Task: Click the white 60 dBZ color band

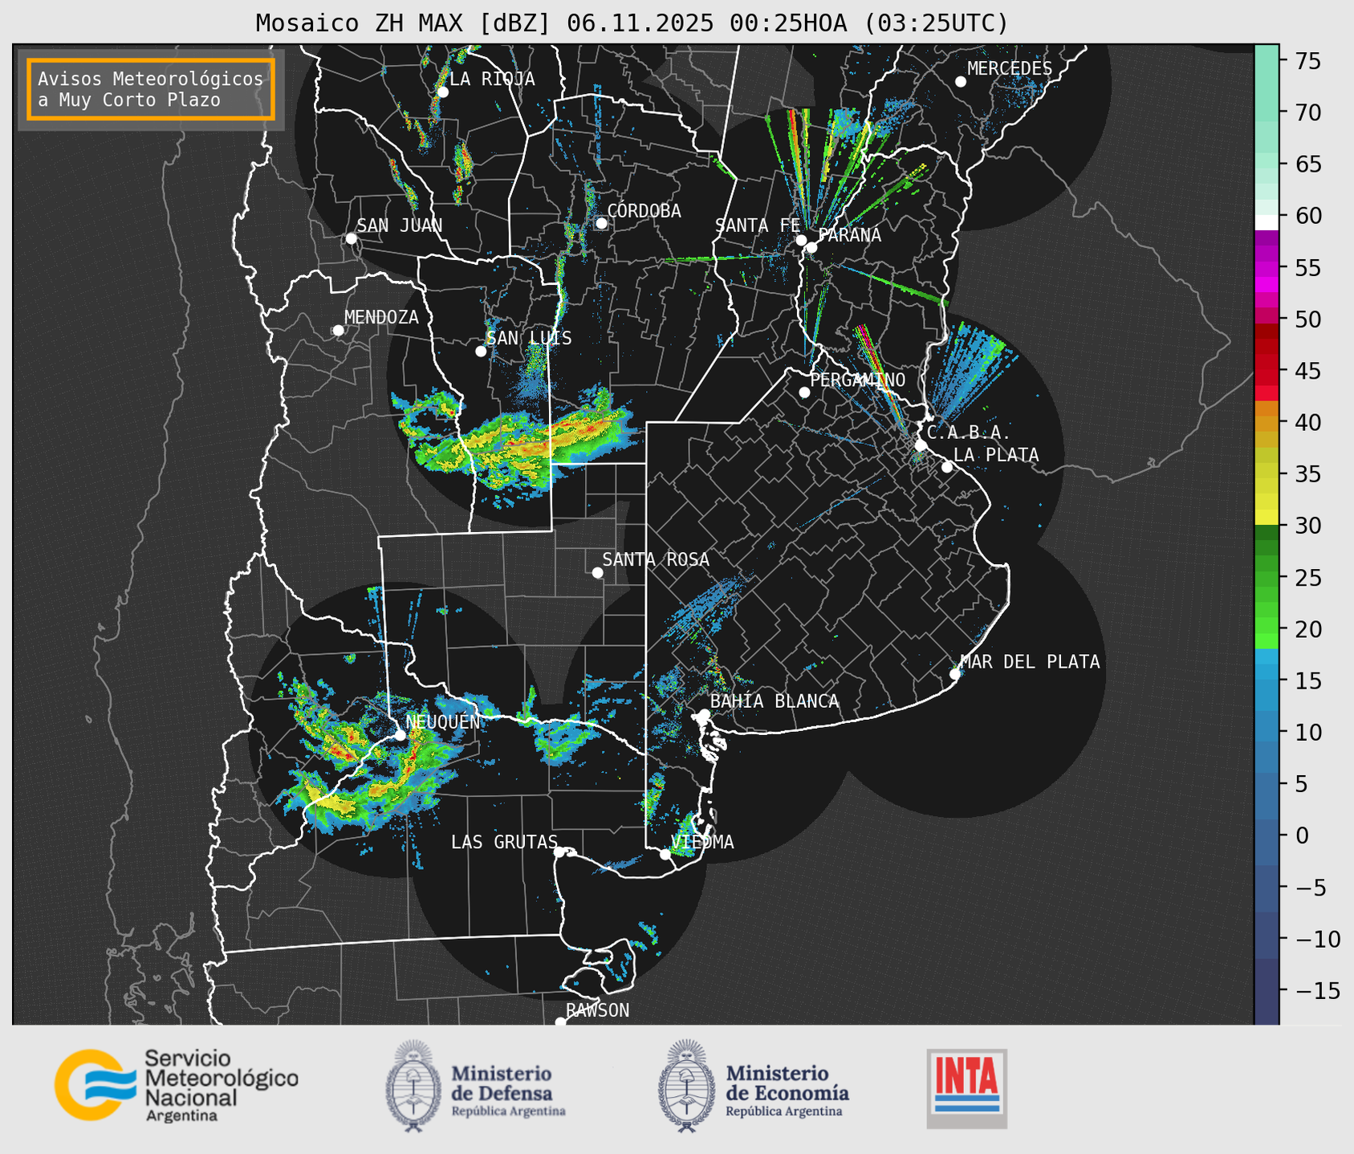Action: (1266, 221)
